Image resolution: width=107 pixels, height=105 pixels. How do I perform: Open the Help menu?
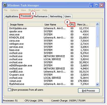pyautogui.click(x=45, y=10)
